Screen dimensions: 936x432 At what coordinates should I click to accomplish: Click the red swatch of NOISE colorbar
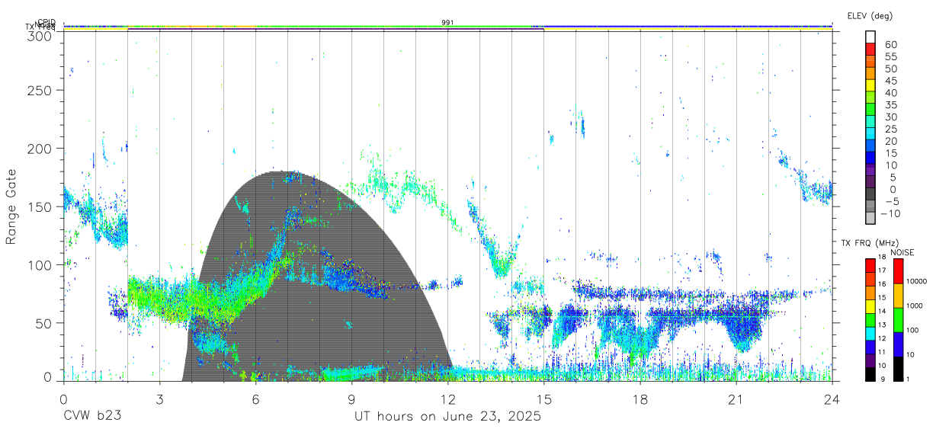[897, 270]
